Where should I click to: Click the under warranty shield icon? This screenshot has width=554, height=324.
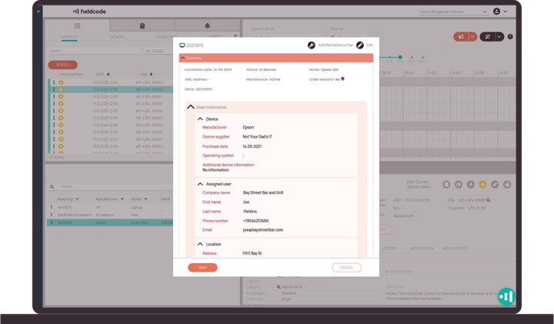[342, 78]
